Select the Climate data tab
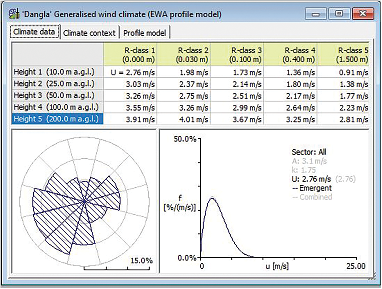Screen dimensions: 382x289 pyautogui.click(x=34, y=32)
